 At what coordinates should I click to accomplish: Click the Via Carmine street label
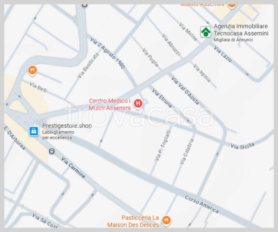click(73, 167)
